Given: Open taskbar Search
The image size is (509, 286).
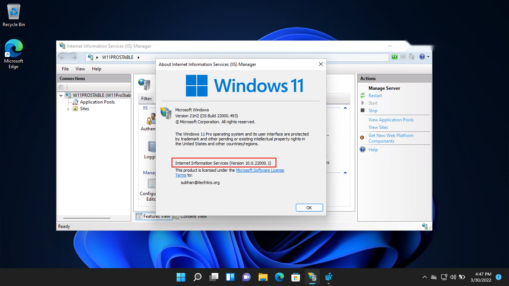Looking at the screenshot, I should [197, 277].
